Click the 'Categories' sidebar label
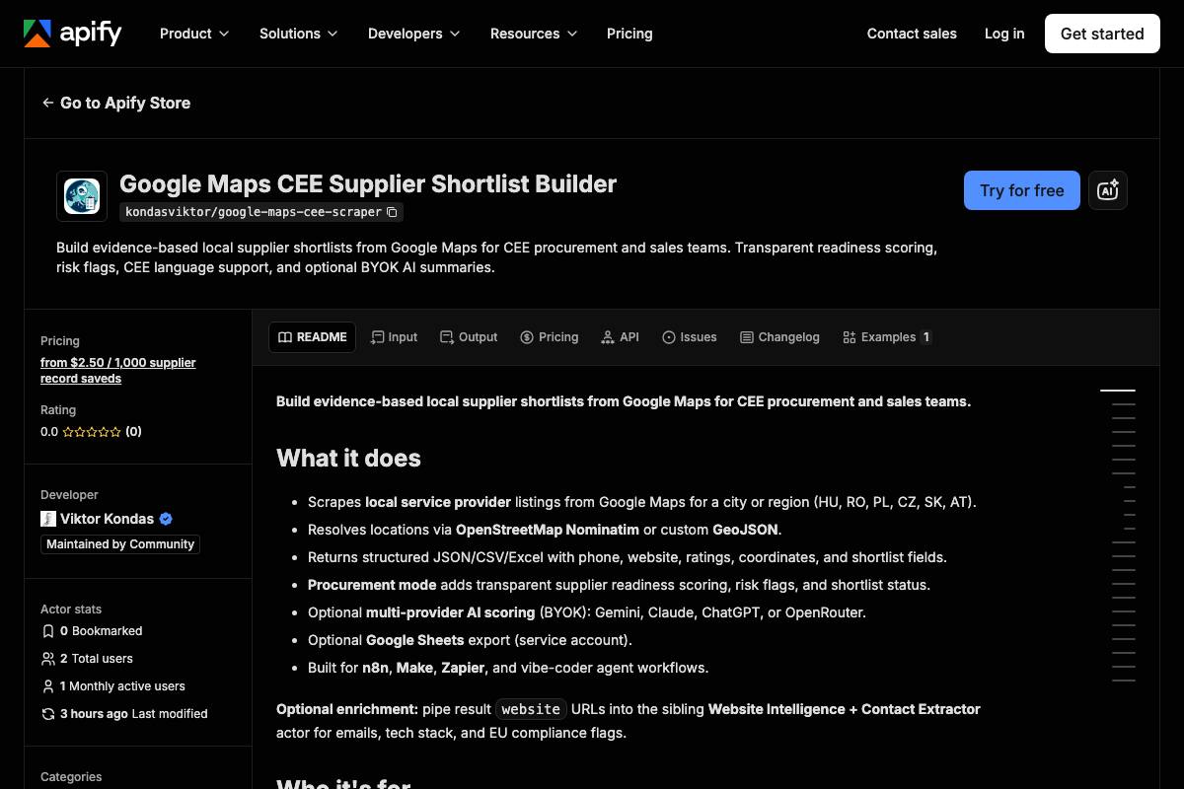 pyautogui.click(x=71, y=777)
